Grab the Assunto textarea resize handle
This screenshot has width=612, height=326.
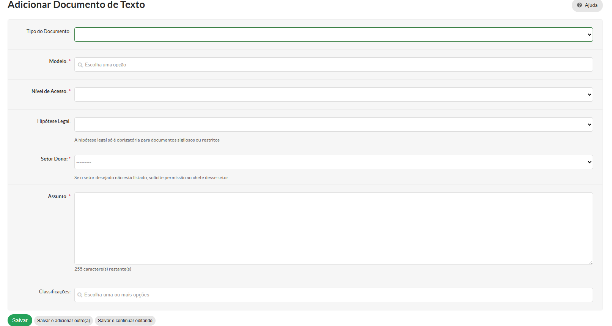[x=591, y=262]
